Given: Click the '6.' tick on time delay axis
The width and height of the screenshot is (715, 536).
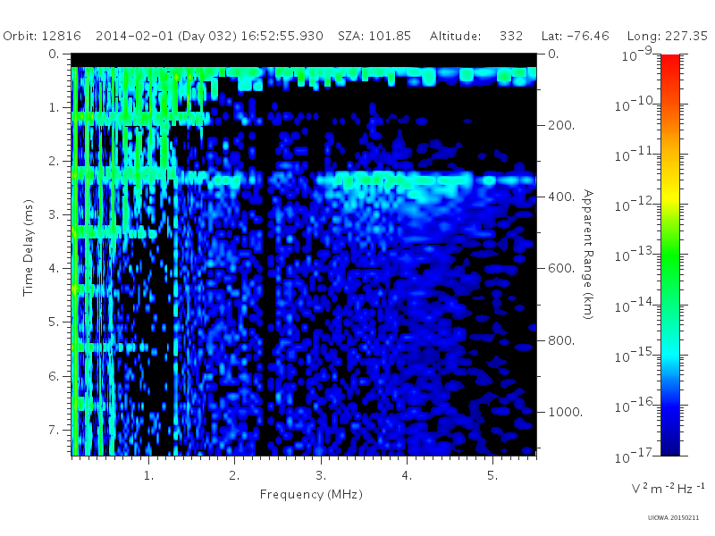Looking at the screenshot, I should tap(54, 376).
